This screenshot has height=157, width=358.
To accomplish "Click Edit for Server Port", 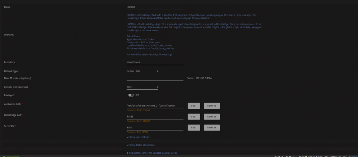I will [x=194, y=128].
